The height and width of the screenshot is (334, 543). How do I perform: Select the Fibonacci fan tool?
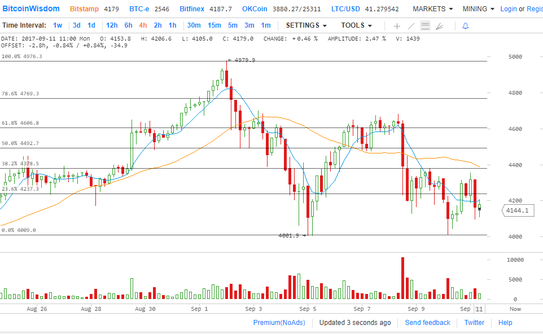click(440, 26)
